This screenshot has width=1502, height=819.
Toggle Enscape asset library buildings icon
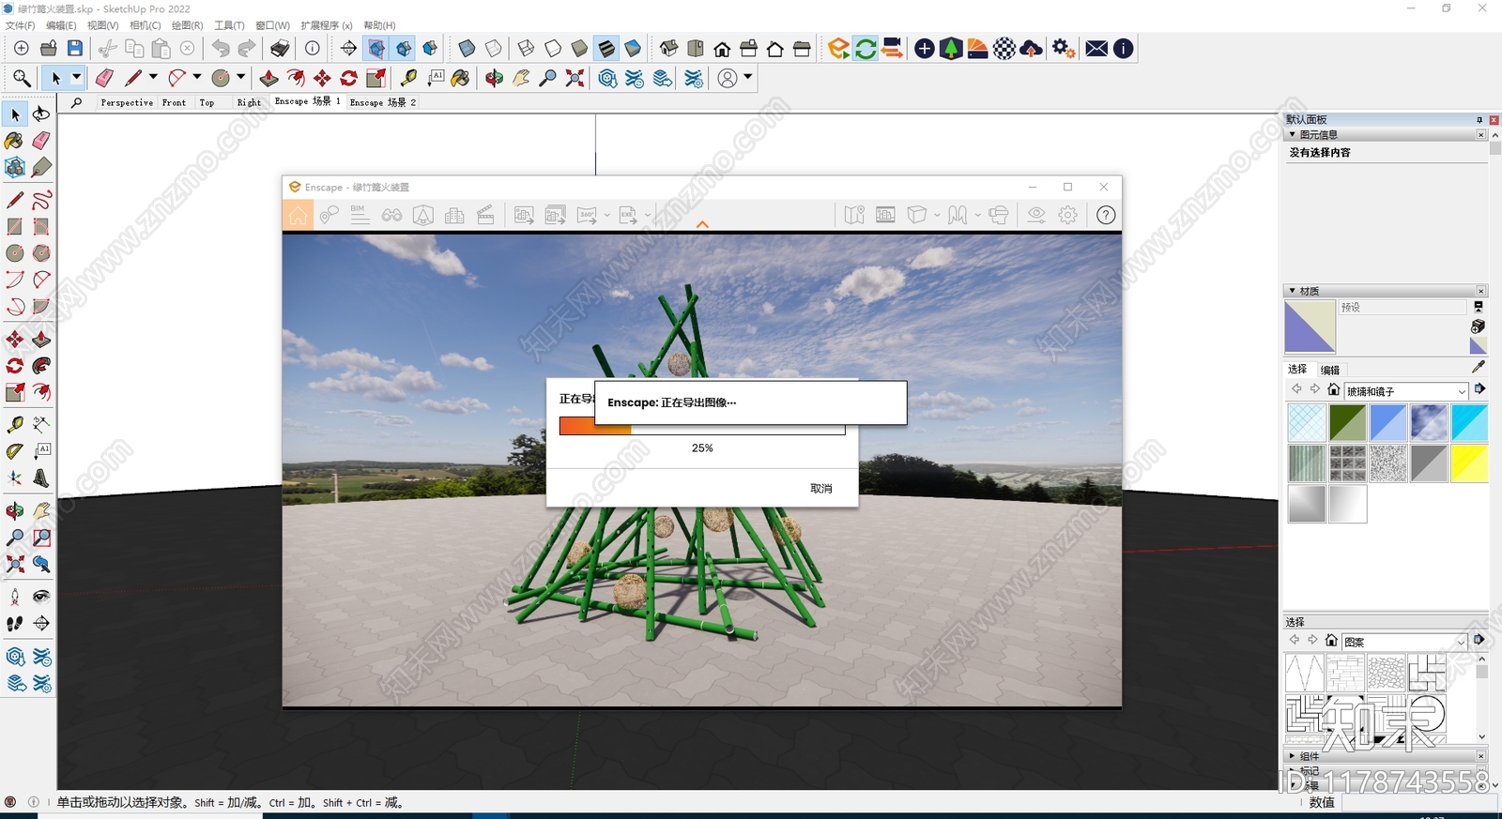point(454,215)
